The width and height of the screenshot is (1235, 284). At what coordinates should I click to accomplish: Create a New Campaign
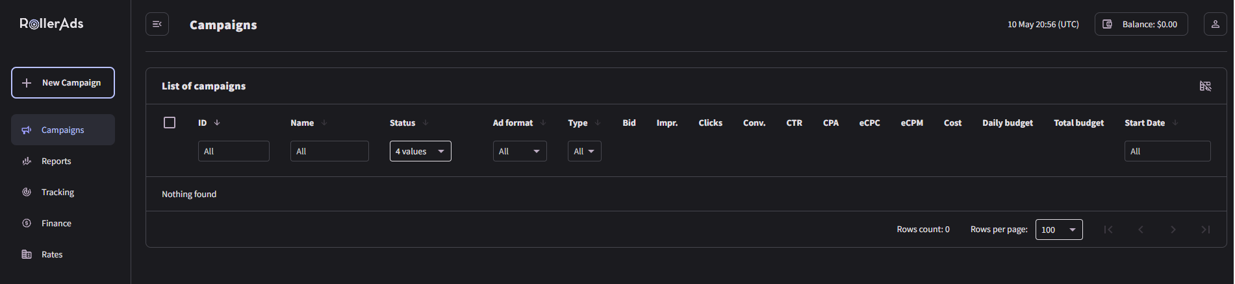coord(63,83)
